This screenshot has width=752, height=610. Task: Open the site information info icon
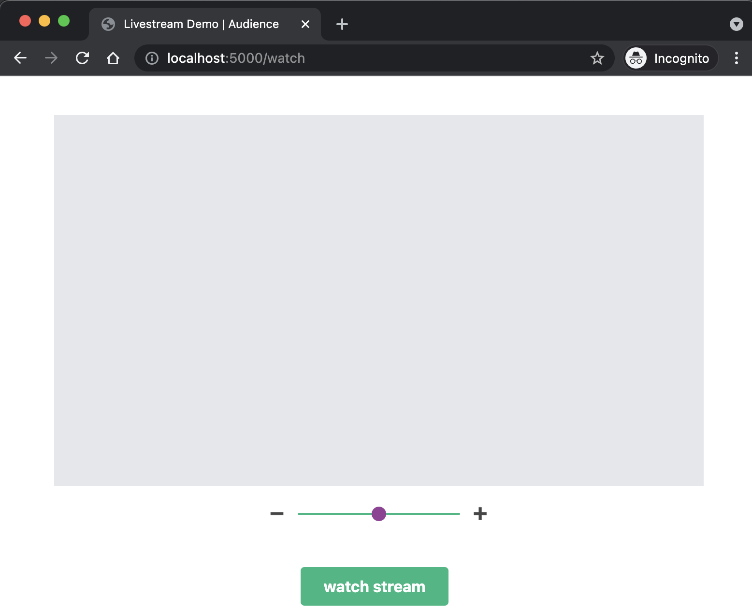pos(151,58)
